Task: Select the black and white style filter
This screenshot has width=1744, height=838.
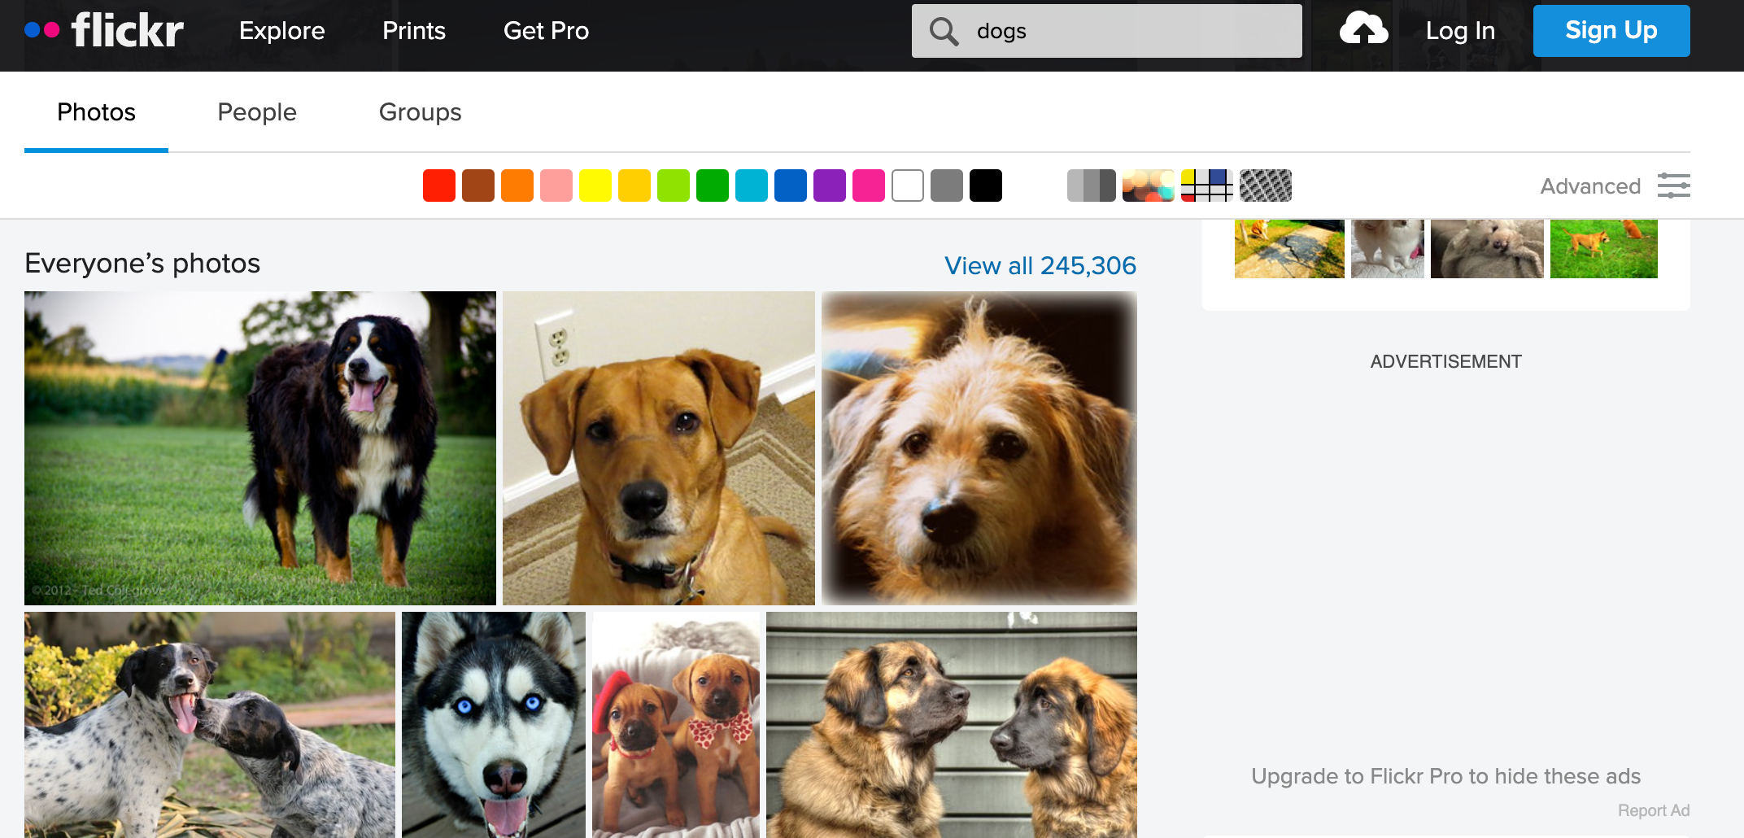Action: coord(1092,185)
